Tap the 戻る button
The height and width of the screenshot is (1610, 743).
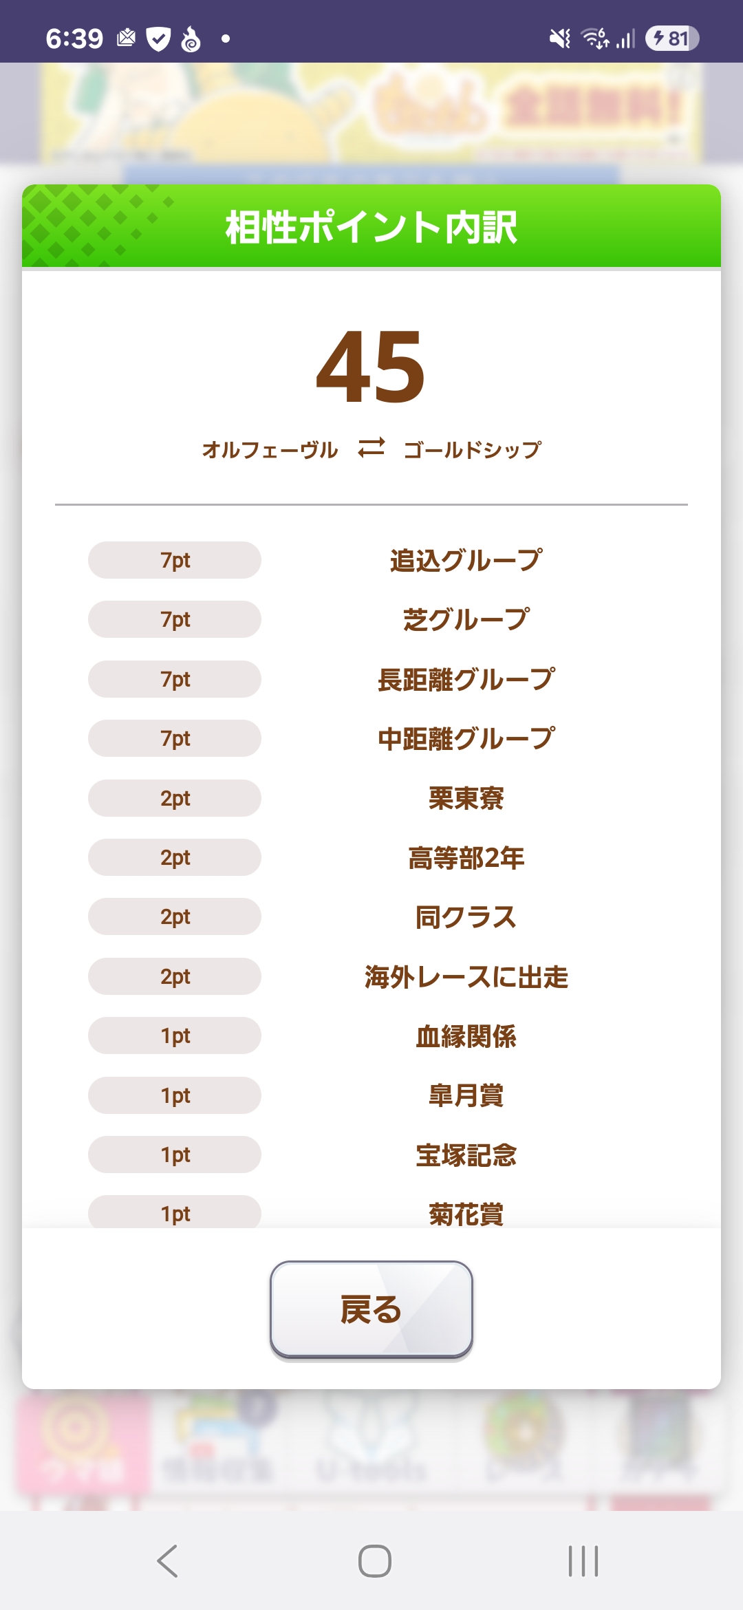(x=371, y=1309)
